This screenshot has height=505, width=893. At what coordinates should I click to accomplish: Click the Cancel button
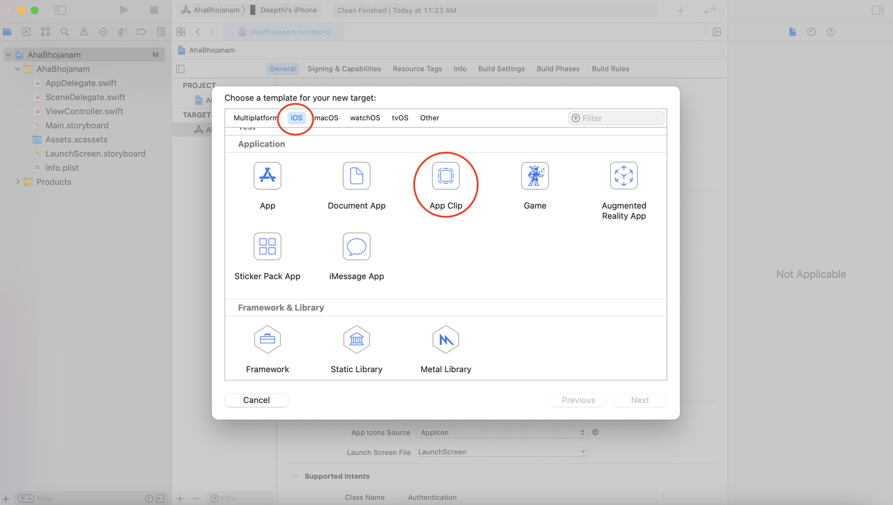(x=256, y=400)
